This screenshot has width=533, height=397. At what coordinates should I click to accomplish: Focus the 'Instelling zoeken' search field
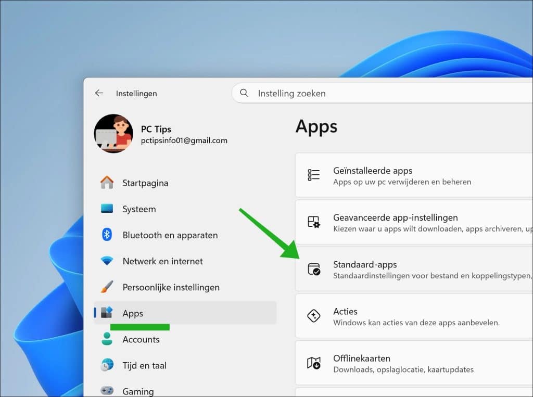click(x=383, y=93)
